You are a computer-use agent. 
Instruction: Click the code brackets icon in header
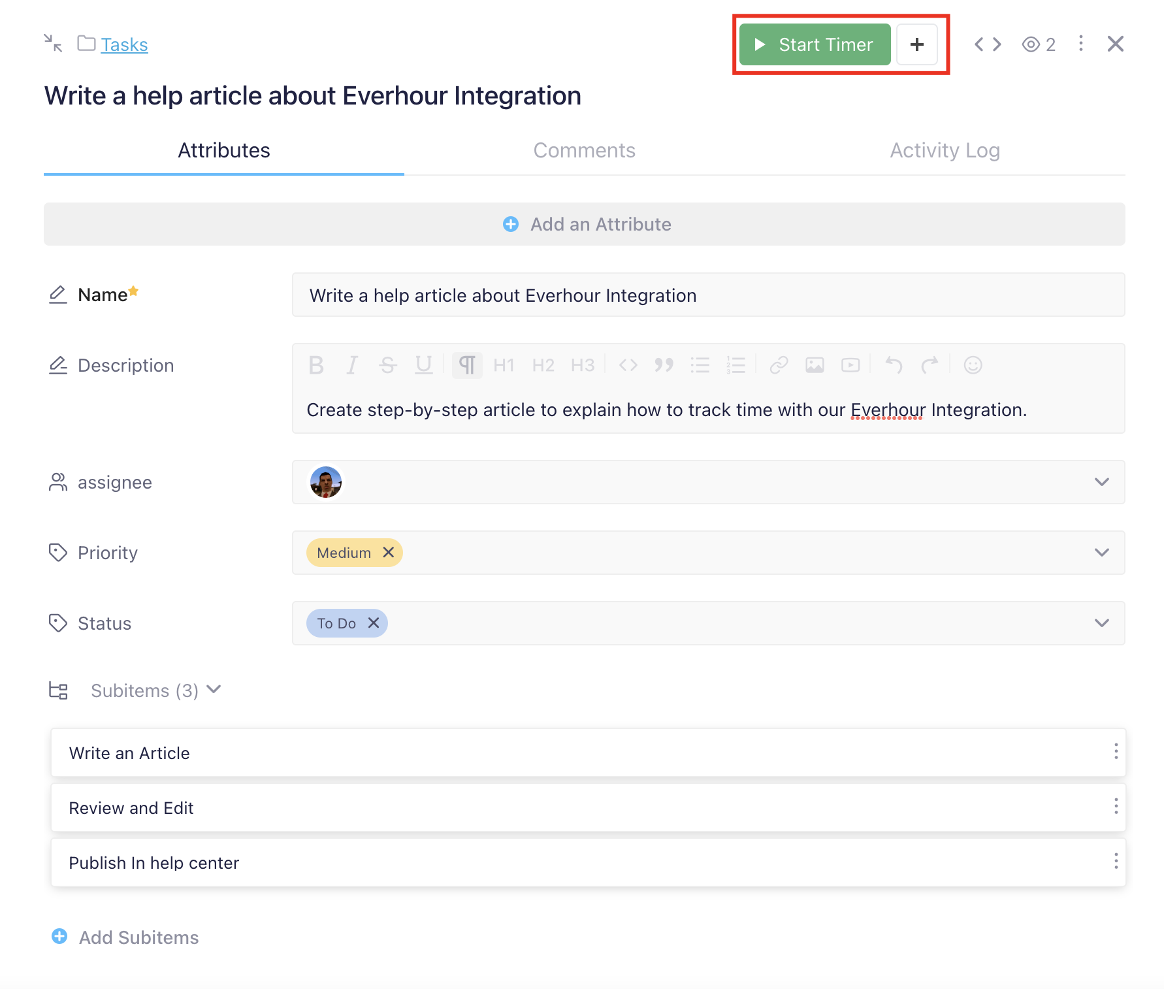987,44
